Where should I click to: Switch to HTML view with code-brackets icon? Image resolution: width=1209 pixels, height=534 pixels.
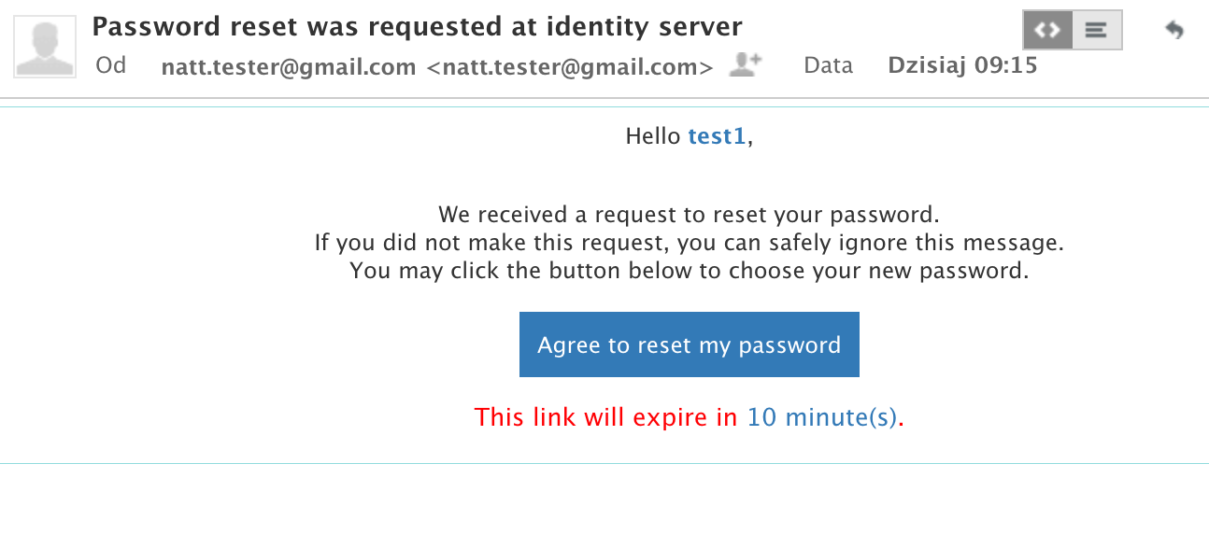click(1048, 30)
